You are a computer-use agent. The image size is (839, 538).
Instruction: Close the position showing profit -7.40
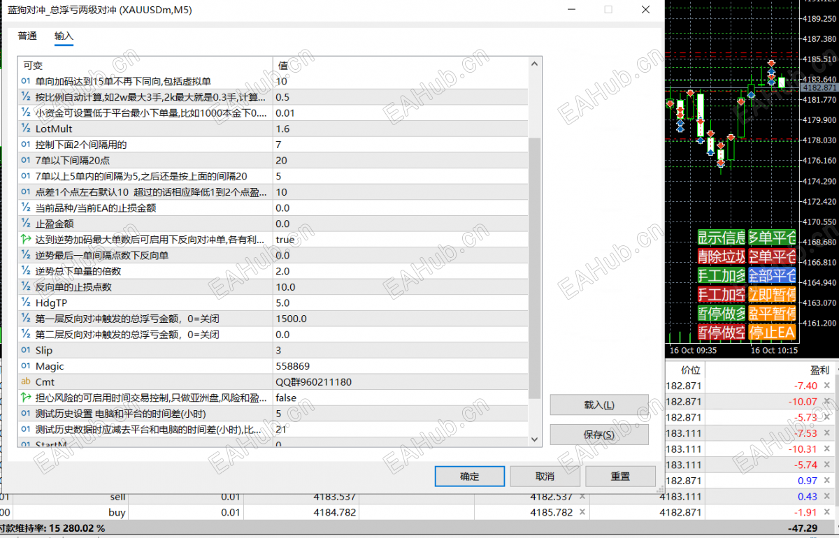coord(827,386)
